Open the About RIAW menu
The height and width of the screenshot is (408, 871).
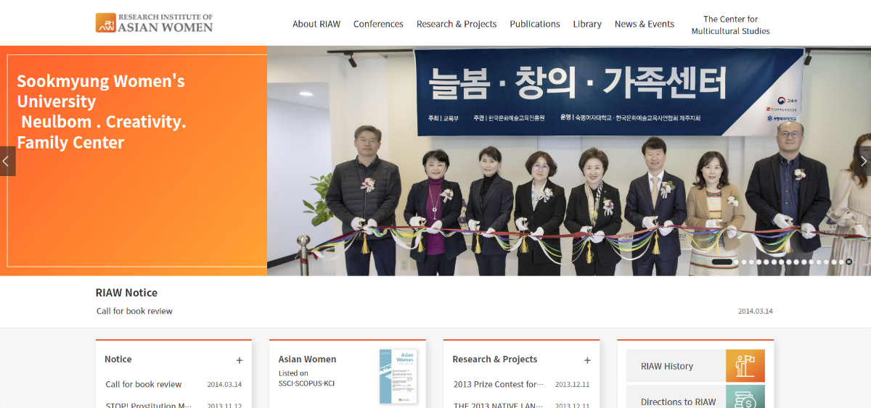(x=316, y=24)
